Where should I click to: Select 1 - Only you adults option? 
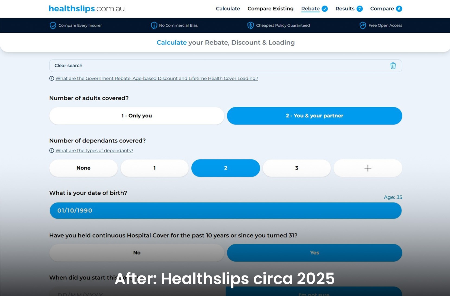(137, 116)
